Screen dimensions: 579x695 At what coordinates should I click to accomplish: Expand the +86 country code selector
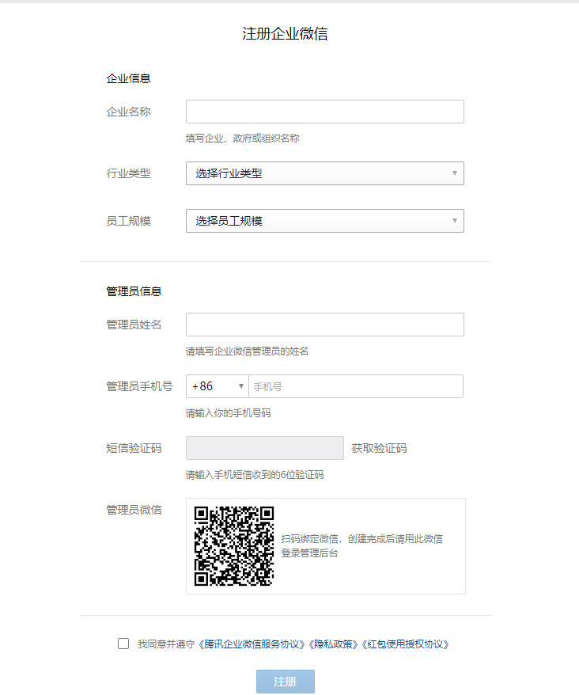217,386
